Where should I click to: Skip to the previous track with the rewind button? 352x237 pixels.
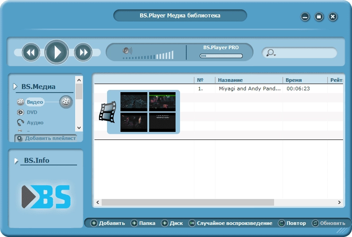[31, 52]
